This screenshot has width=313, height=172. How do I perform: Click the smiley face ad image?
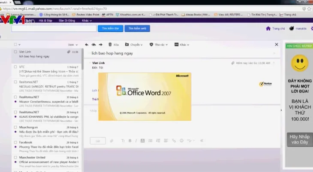[300, 63]
